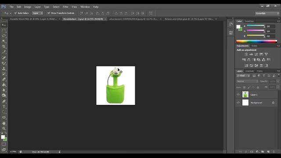
Task: Open the status bar info arrow
Action: [x=60, y=152]
